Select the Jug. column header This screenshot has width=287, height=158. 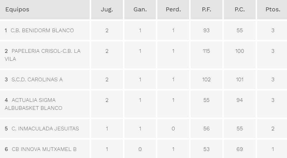click(x=107, y=9)
